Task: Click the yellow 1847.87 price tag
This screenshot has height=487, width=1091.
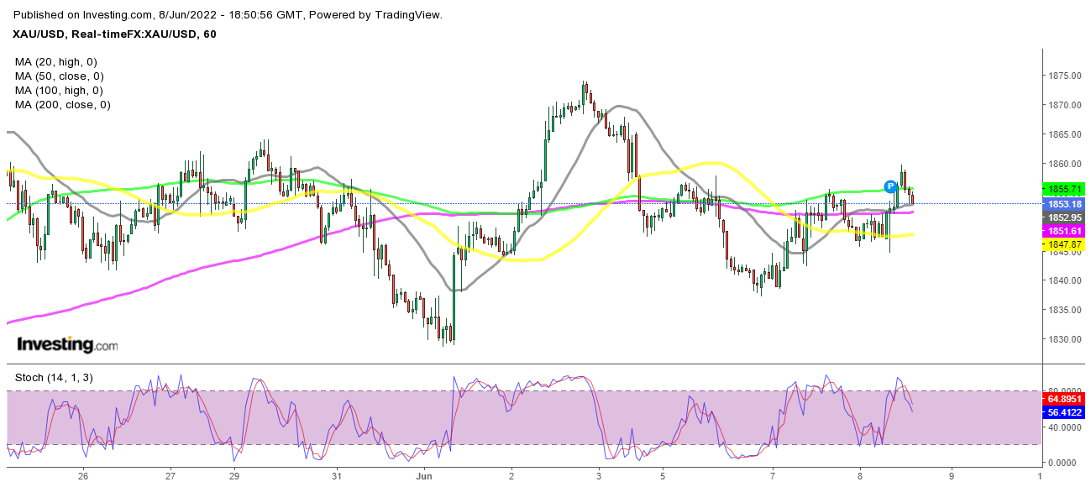Action: (x=1064, y=244)
